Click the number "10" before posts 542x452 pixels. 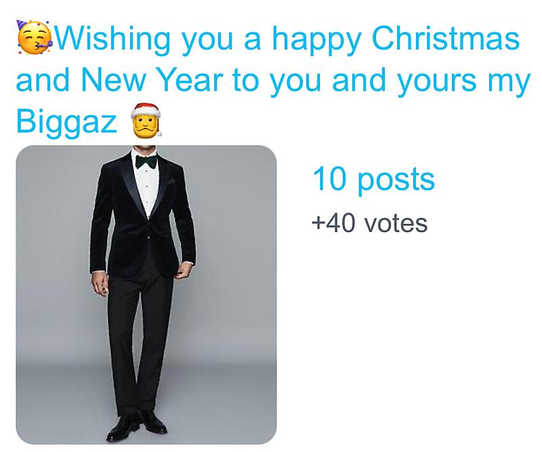pyautogui.click(x=329, y=179)
